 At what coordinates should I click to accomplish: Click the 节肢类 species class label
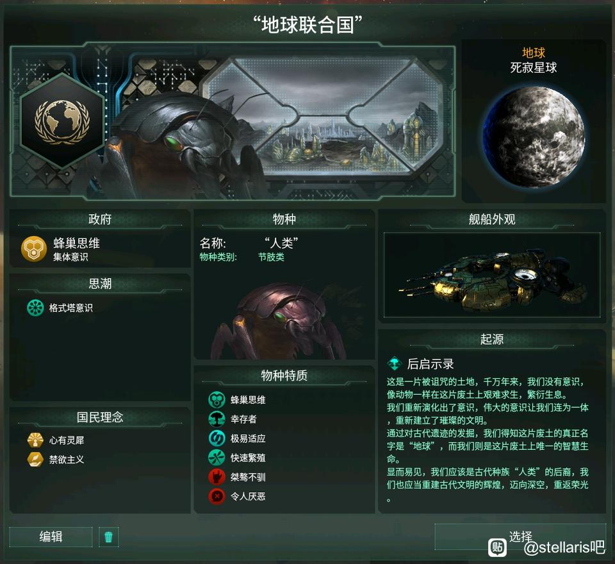(271, 257)
